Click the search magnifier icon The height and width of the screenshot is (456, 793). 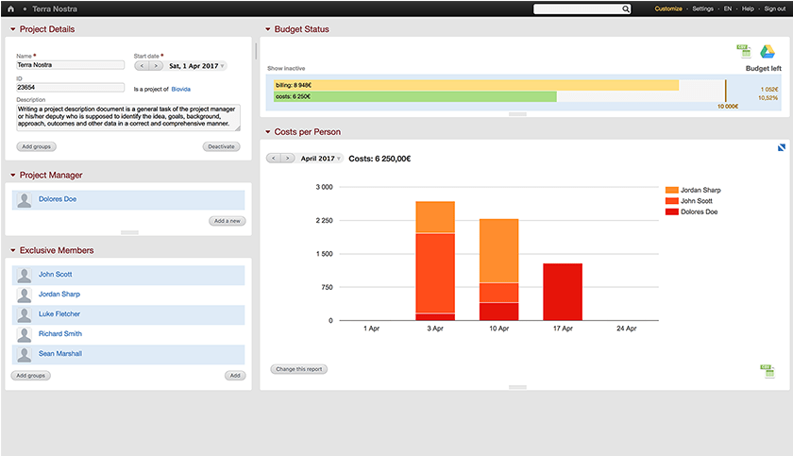coord(625,8)
